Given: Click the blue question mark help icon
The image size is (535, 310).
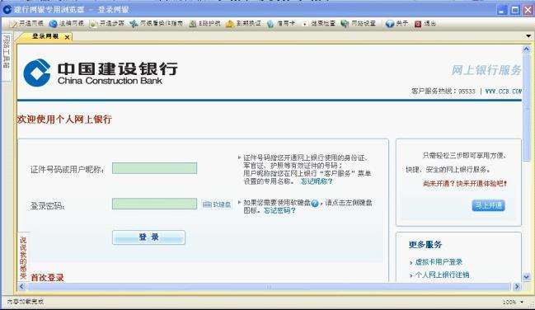Looking at the screenshot, I should 315,203.
